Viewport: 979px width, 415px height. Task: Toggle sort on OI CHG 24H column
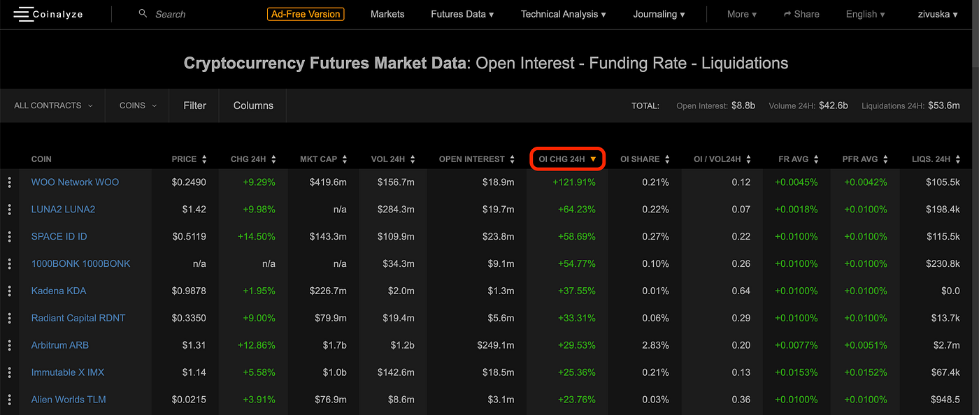click(x=567, y=159)
